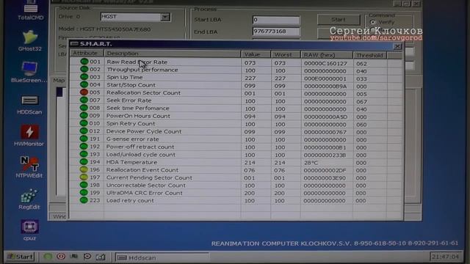Open RegEdit desktop shortcut

click(x=29, y=199)
